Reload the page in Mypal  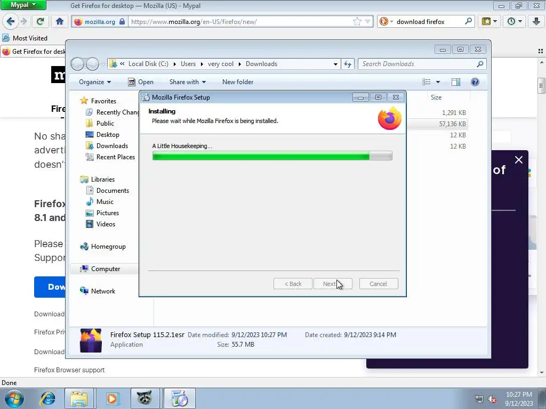pyautogui.click(x=41, y=21)
